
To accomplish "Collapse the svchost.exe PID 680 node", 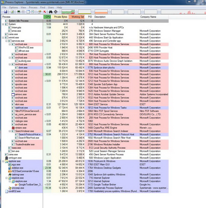I will pos(10,44).
